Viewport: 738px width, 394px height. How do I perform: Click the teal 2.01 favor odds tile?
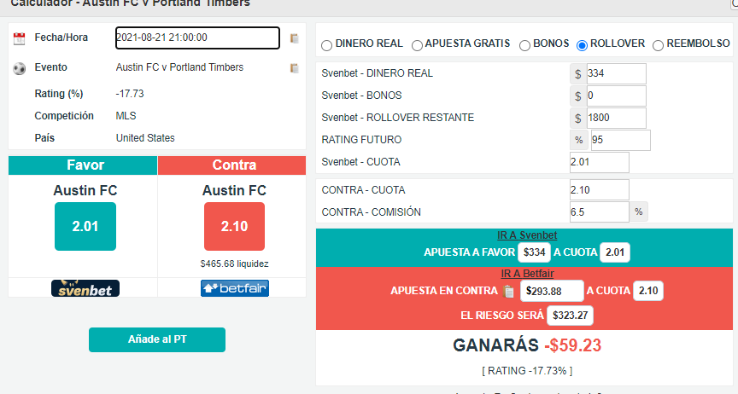[85, 226]
